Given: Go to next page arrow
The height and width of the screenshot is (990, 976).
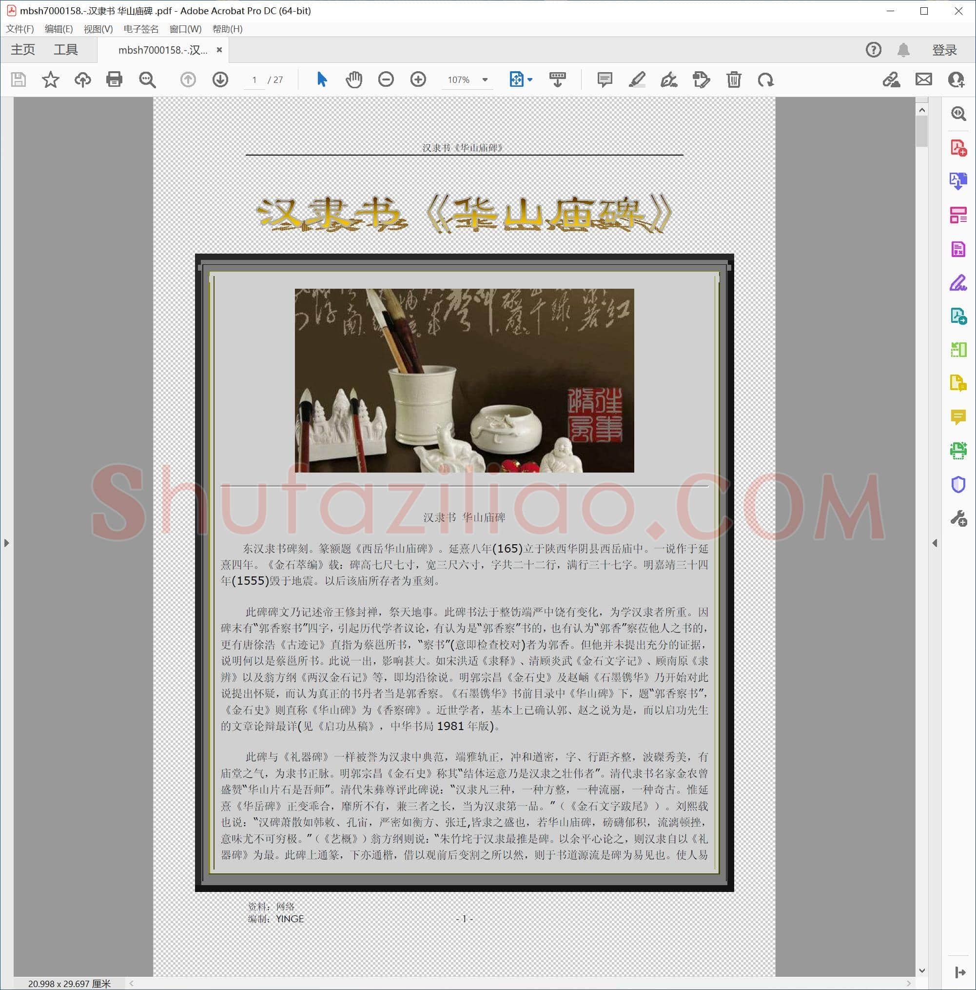Looking at the screenshot, I should click(x=220, y=79).
